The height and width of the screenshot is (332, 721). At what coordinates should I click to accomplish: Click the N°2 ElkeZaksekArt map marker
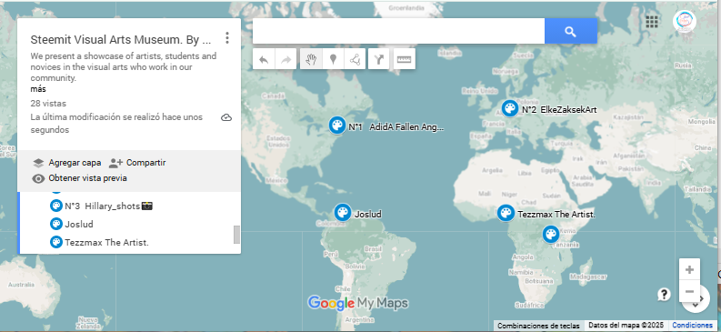coord(509,109)
